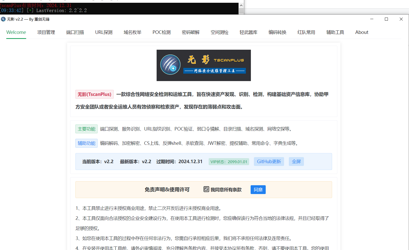Screen dimensions: 409x250
Task: Open the 空间测绘 tab
Action: point(219,32)
